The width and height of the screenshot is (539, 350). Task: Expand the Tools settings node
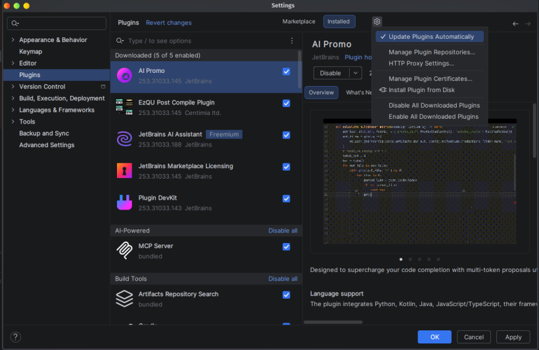click(12, 121)
